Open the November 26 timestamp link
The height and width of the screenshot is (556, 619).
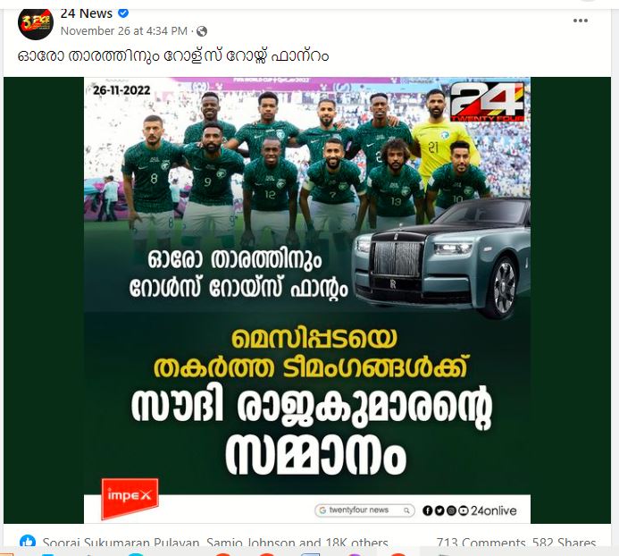124,31
